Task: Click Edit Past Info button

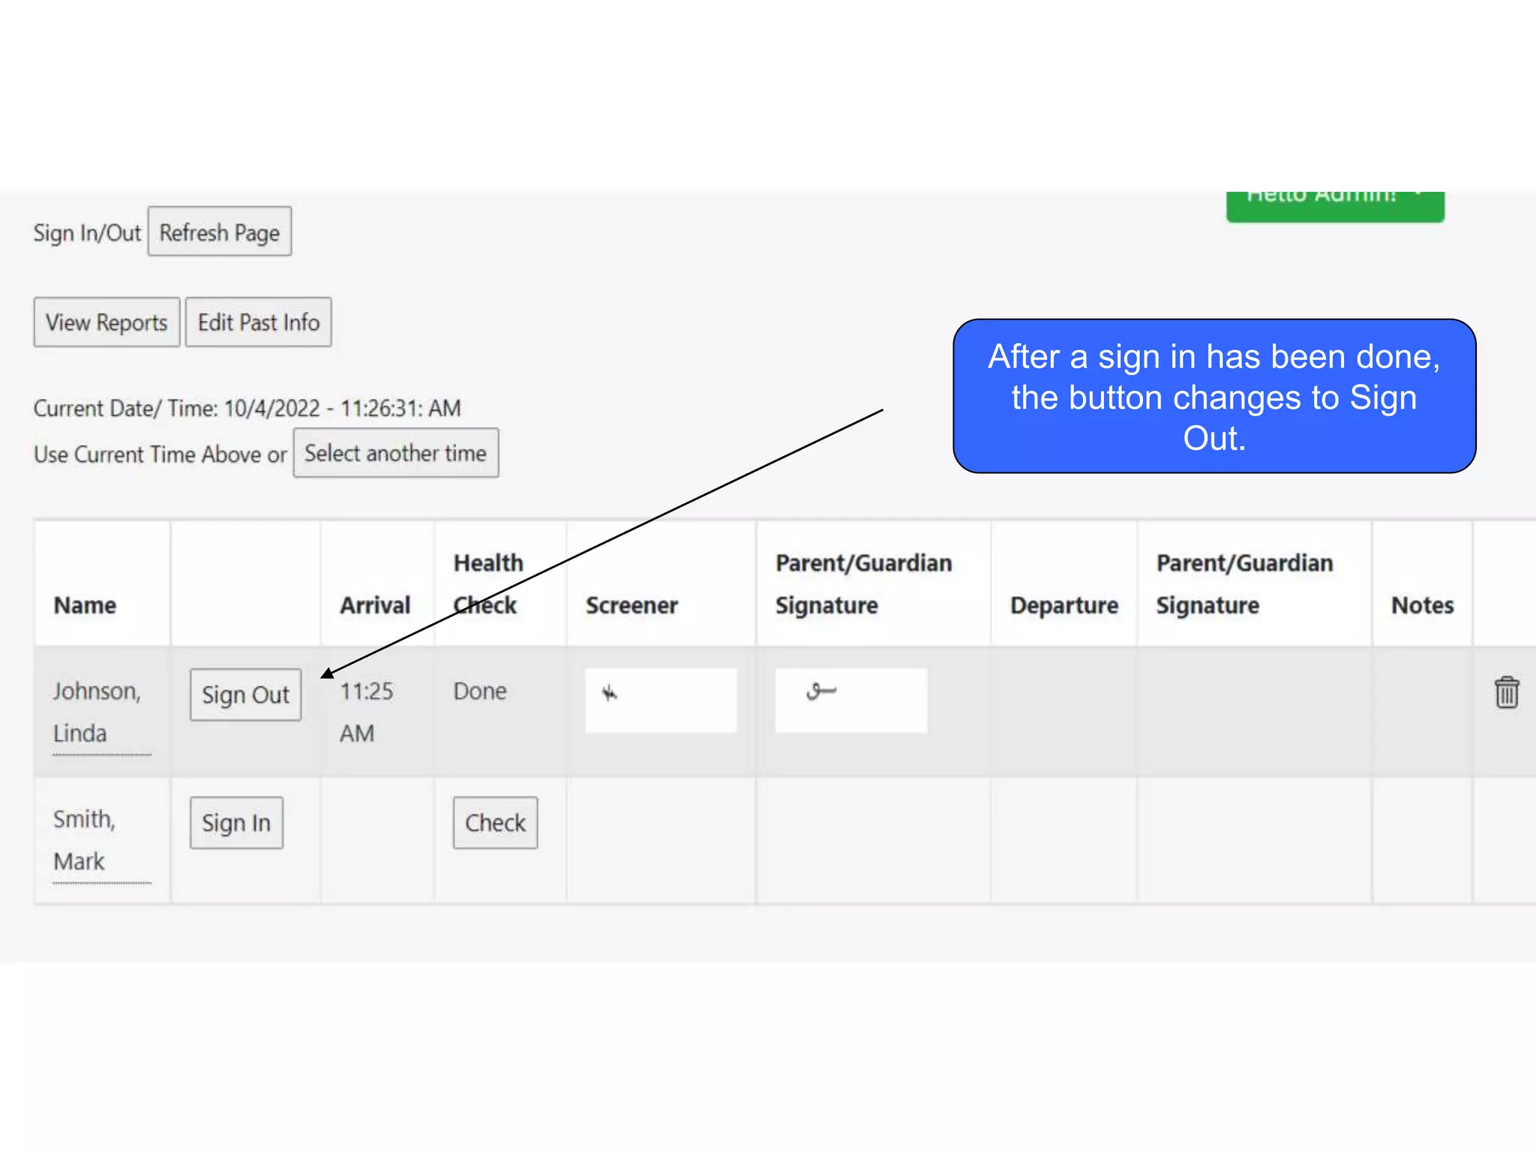Action: [258, 322]
